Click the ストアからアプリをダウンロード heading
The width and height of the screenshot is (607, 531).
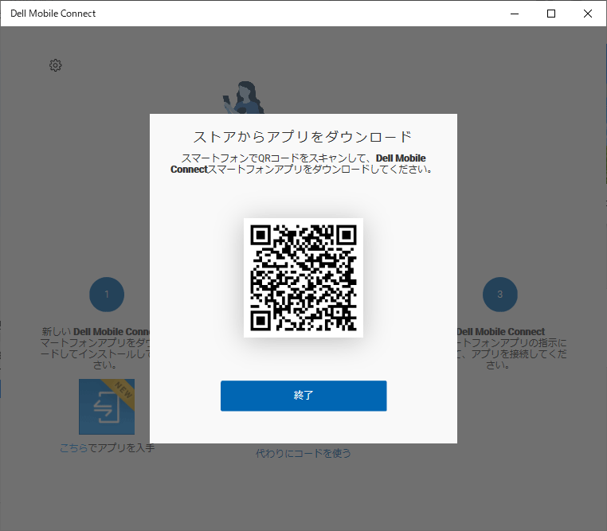303,136
